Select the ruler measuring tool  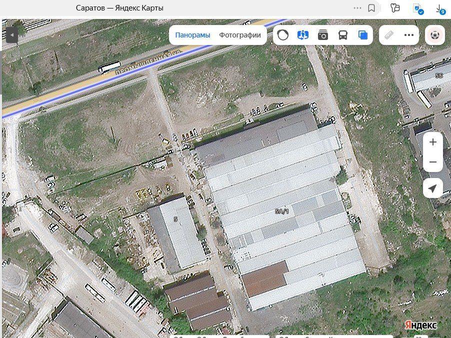point(388,35)
